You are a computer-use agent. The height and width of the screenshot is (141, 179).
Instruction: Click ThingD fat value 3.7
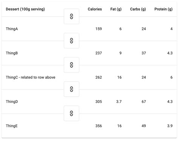click(119, 102)
